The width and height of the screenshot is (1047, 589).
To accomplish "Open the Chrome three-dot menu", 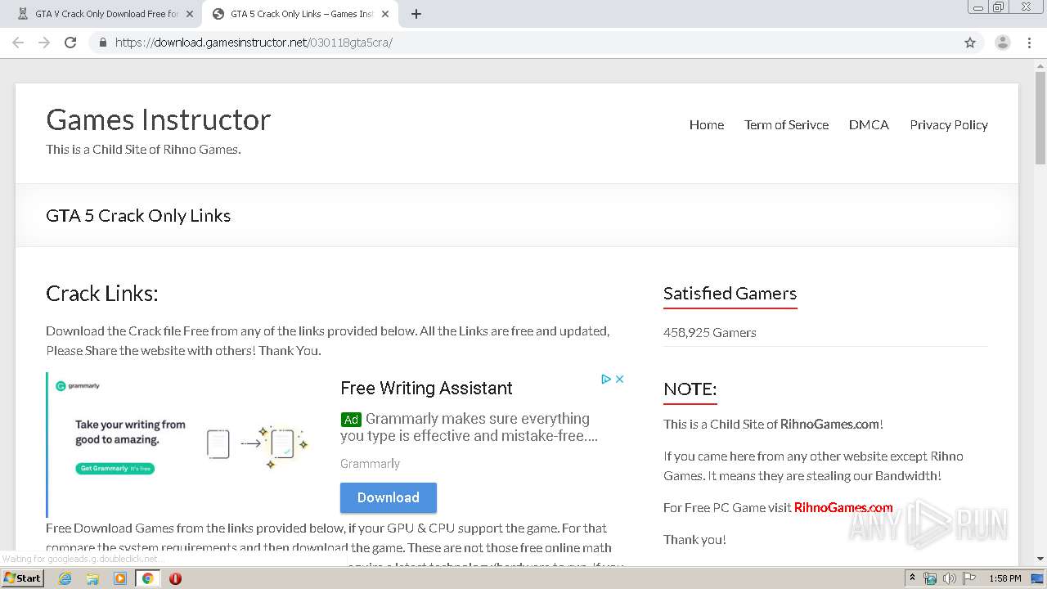I will coord(1030,43).
